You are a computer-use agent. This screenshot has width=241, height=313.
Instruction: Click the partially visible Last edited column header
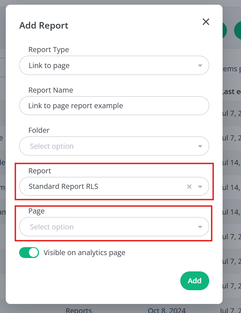coord(232,92)
